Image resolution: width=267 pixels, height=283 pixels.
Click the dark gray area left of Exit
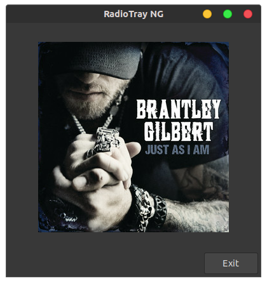(105, 263)
